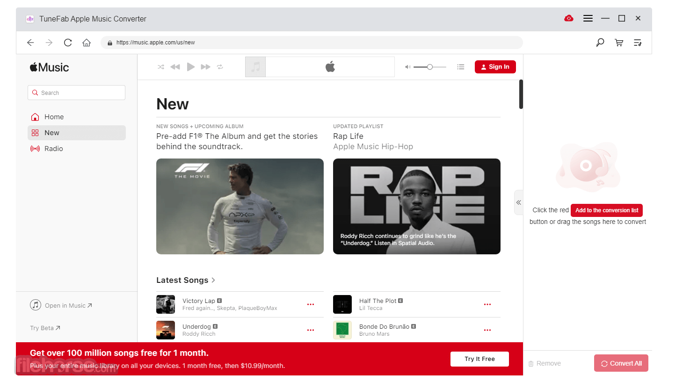Reload the Apple Music page
Viewport: 690px width, 389px height.
[68, 43]
